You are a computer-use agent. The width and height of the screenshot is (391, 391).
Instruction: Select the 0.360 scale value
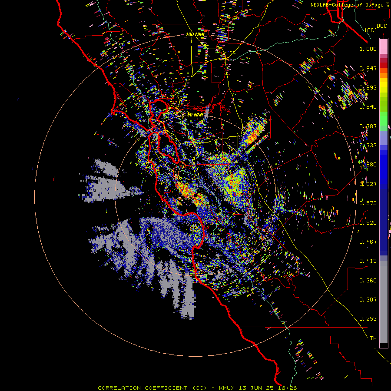coord(368,280)
